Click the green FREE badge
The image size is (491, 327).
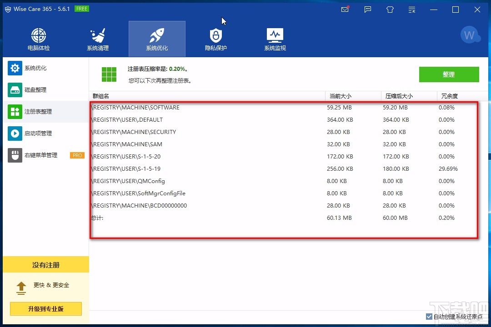82,9
